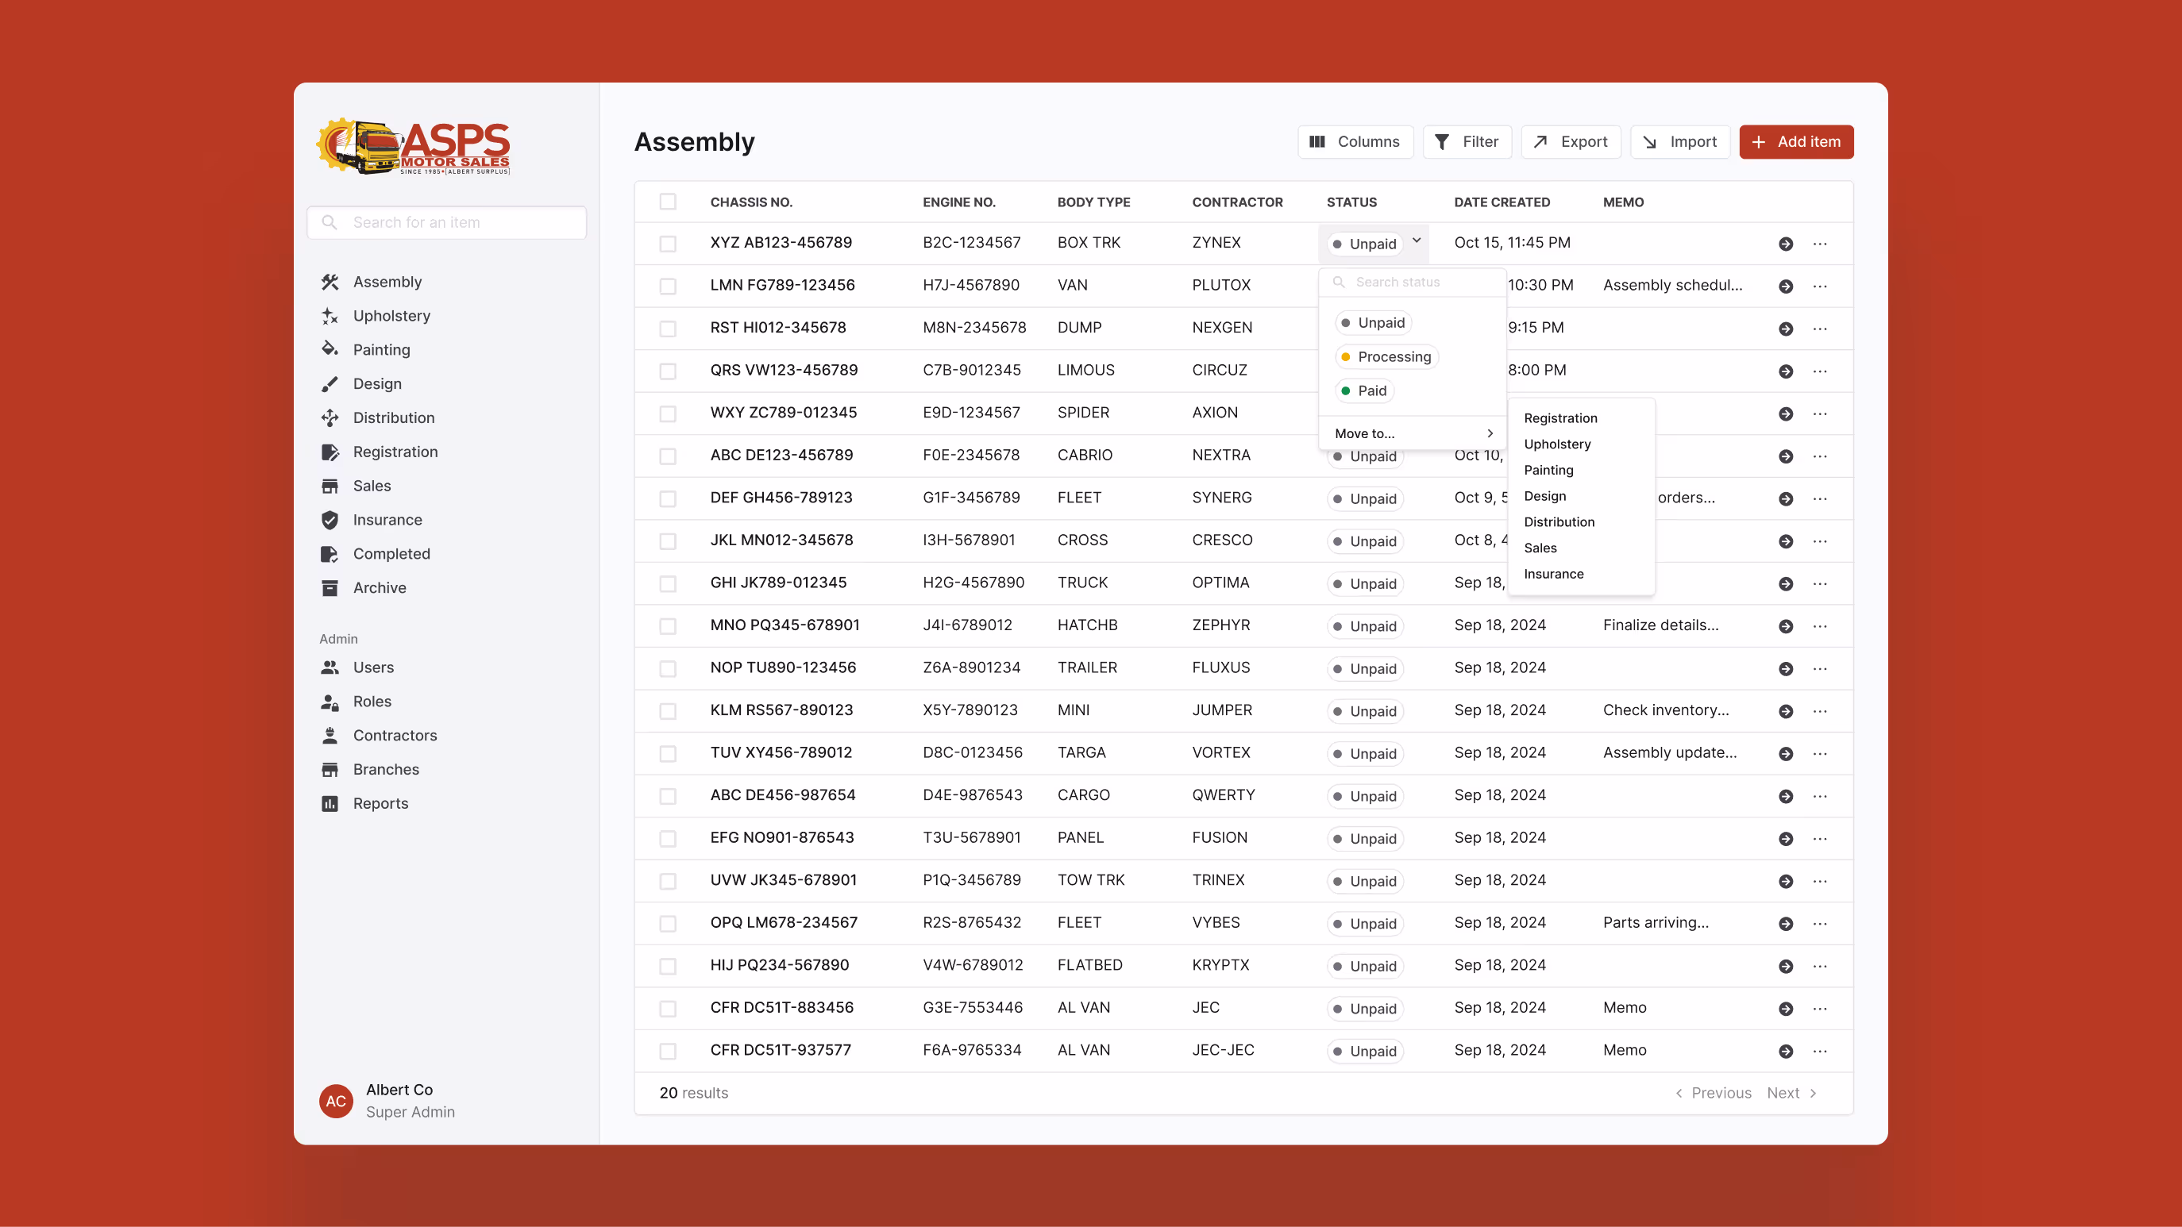This screenshot has width=2182, height=1227.
Task: Select the Archive sidebar icon
Action: pyautogui.click(x=331, y=587)
